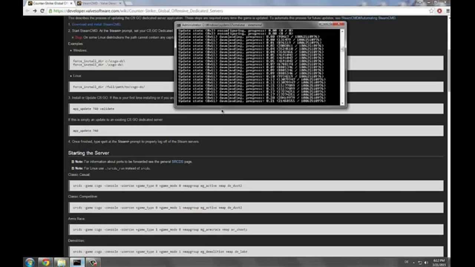The width and height of the screenshot is (475, 267).
Task: Follow the SRCDS page link
Action: point(177,162)
